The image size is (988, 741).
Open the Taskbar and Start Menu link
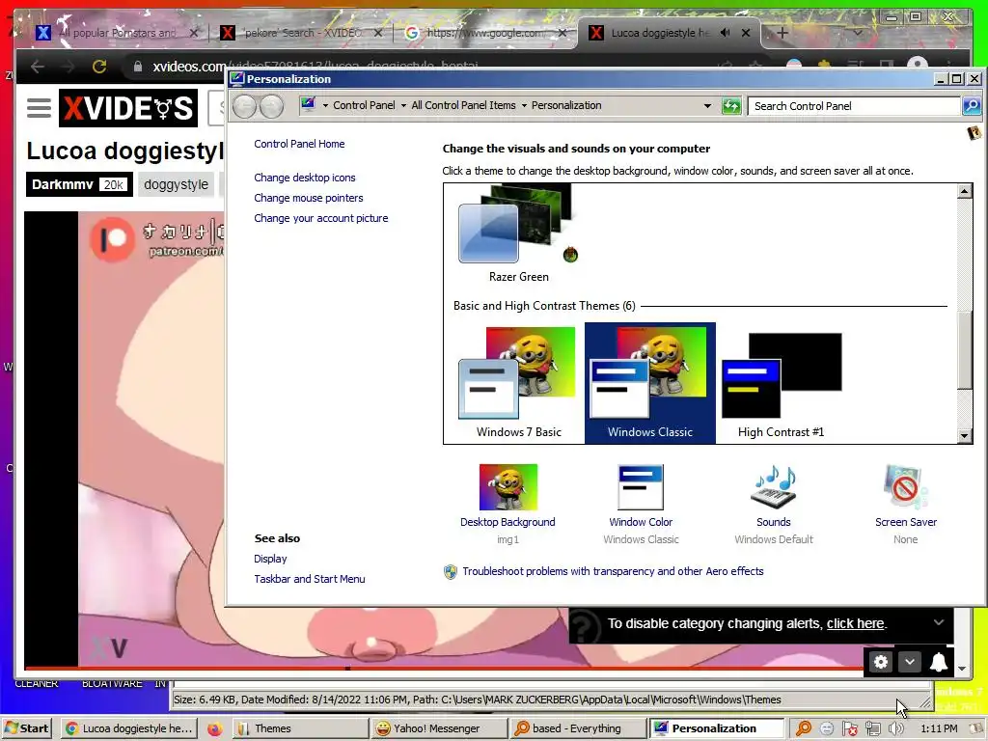pyautogui.click(x=310, y=579)
